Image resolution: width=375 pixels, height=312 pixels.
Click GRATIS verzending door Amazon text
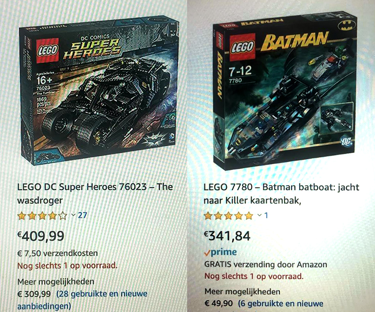point(266,264)
